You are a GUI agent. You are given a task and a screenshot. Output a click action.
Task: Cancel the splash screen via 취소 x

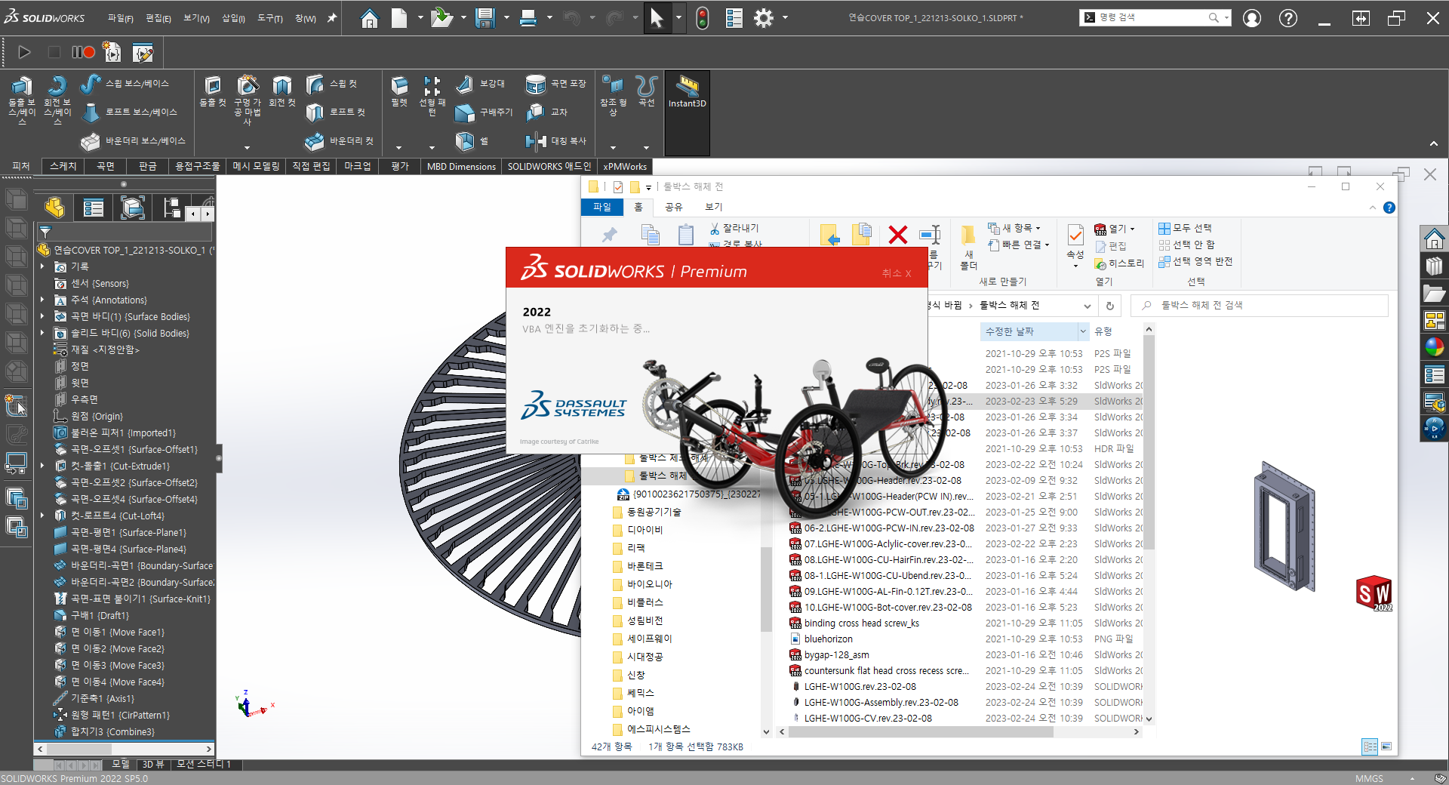point(897,273)
